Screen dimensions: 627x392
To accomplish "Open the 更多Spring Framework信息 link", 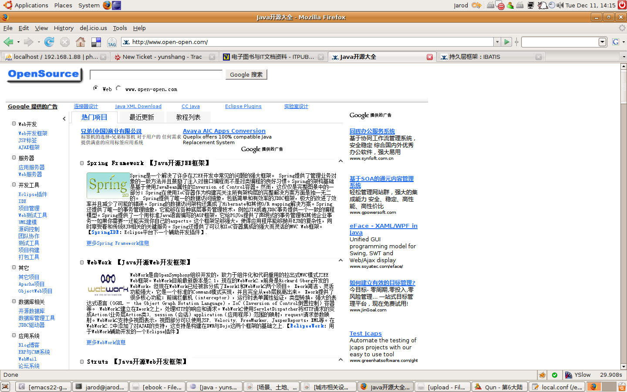I will point(118,243).
